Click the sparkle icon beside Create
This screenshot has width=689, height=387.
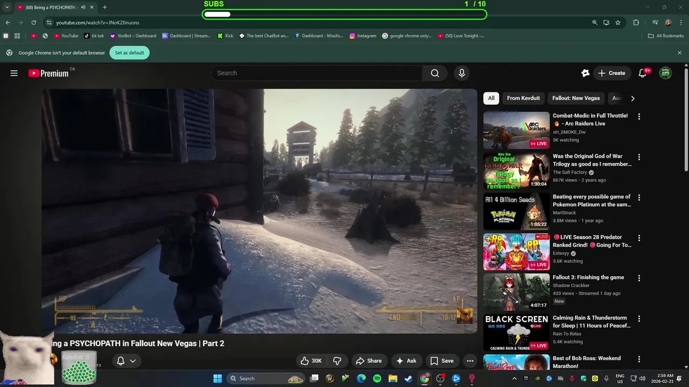click(x=585, y=73)
